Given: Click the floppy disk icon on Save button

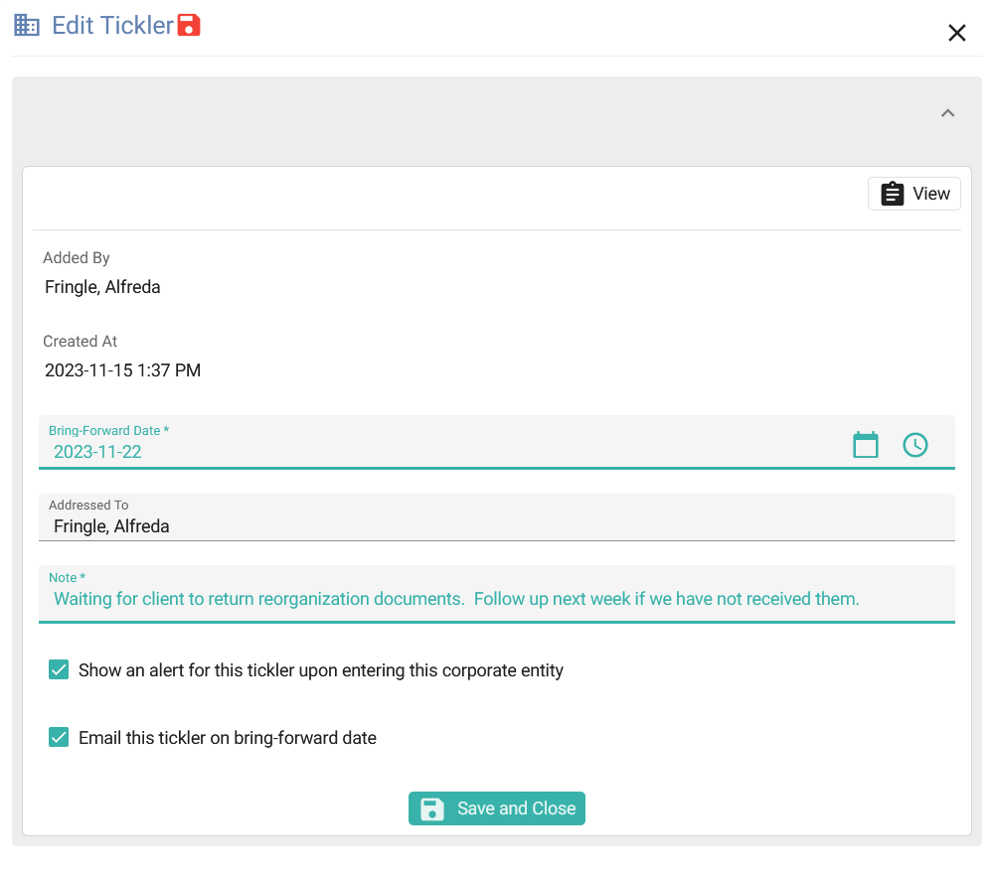Looking at the screenshot, I should (432, 808).
